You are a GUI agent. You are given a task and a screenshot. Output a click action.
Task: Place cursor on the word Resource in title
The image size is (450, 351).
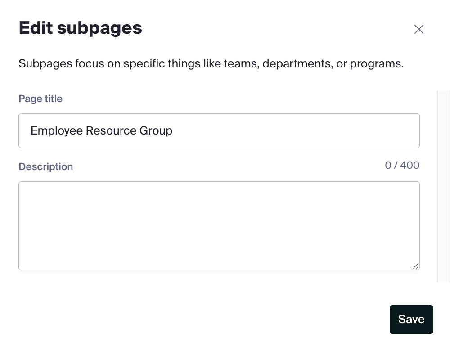(x=111, y=130)
